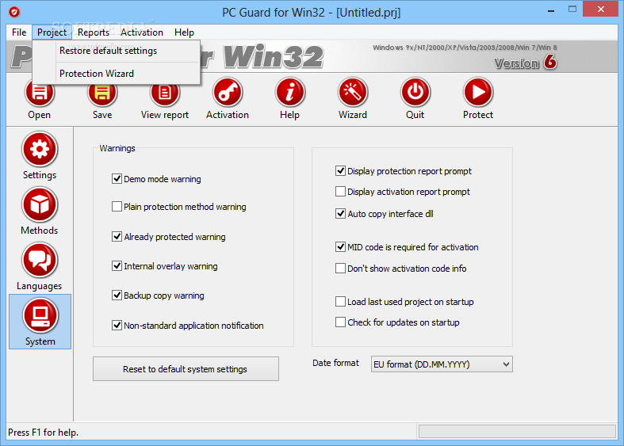Image resolution: width=624 pixels, height=446 pixels.
Task: Minimize the PC Guard window
Action: point(551,10)
